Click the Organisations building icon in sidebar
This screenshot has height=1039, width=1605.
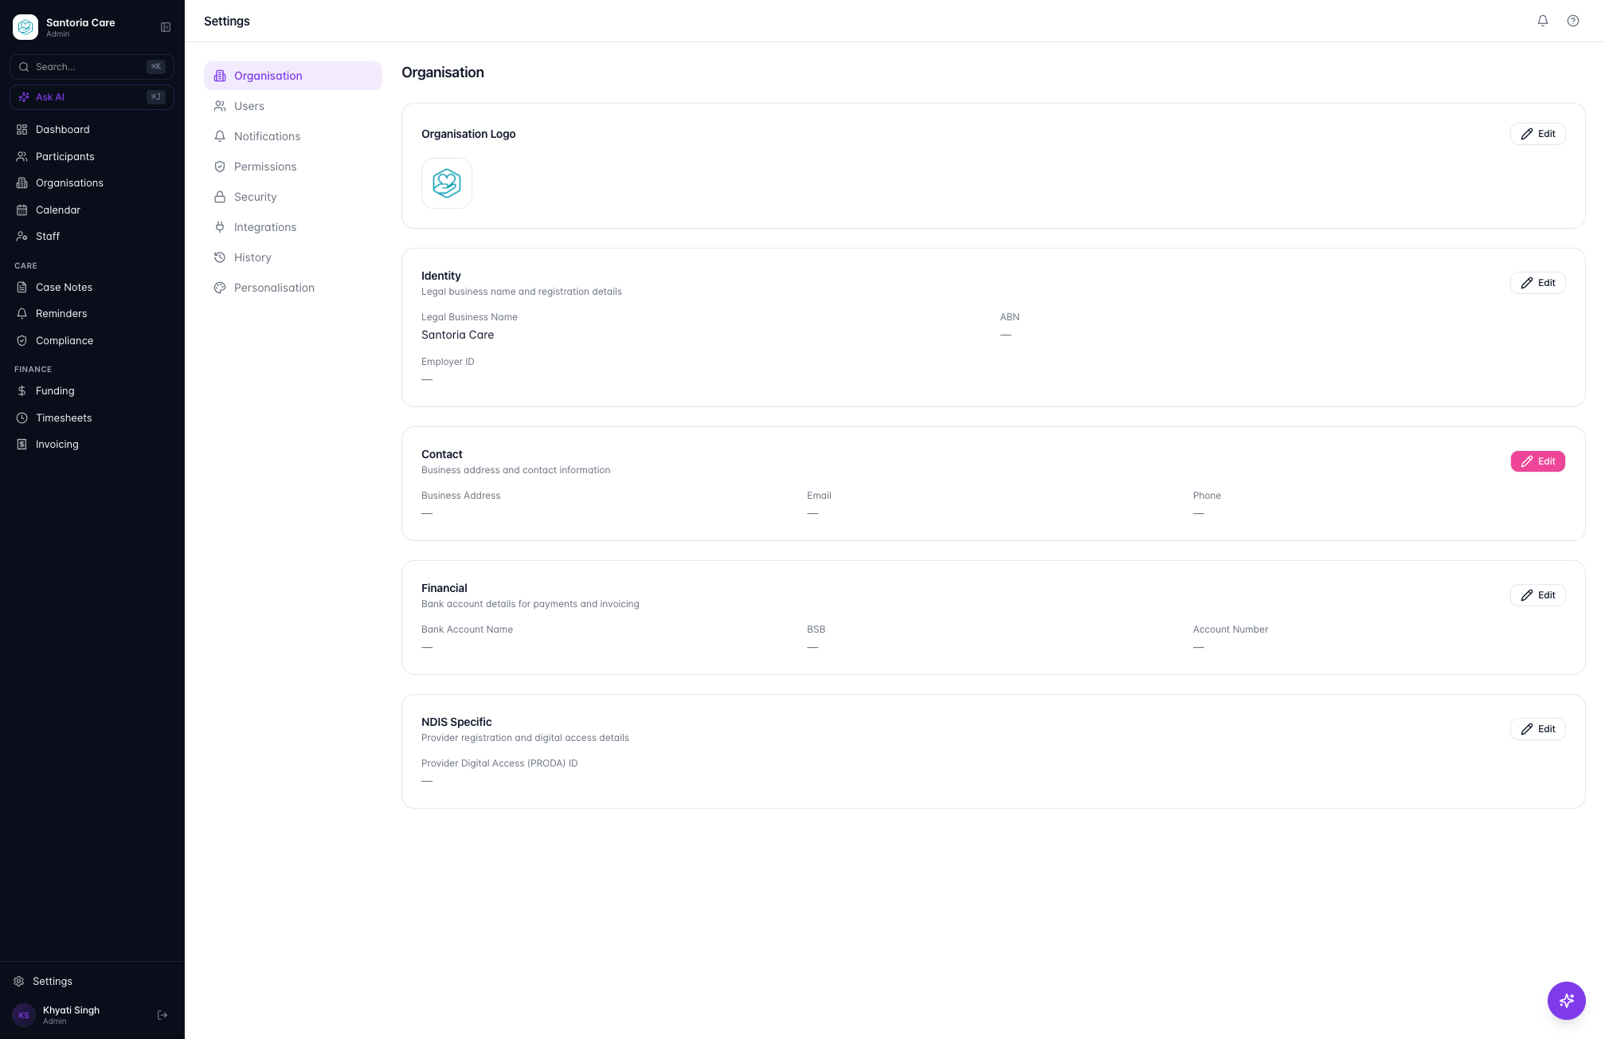pyautogui.click(x=22, y=182)
